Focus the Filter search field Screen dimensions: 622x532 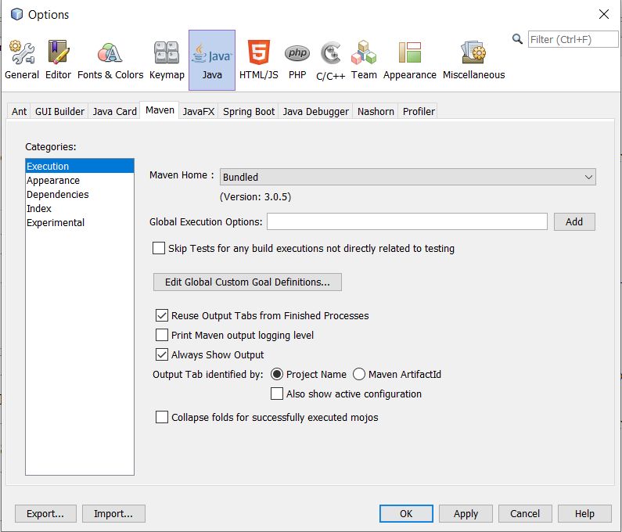coord(573,39)
